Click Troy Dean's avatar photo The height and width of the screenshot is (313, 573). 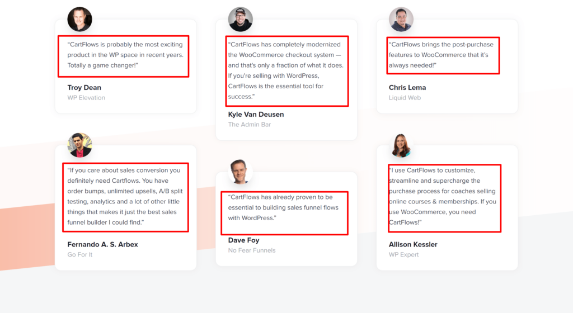coord(79,19)
